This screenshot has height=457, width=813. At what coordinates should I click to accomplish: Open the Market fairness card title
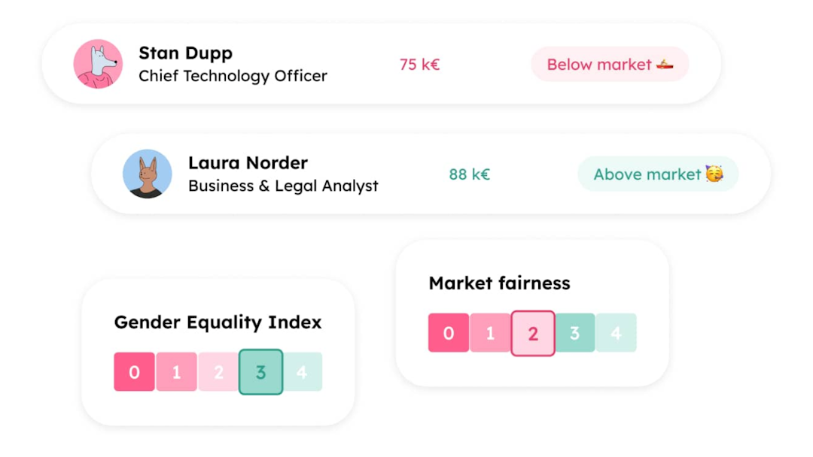500,283
